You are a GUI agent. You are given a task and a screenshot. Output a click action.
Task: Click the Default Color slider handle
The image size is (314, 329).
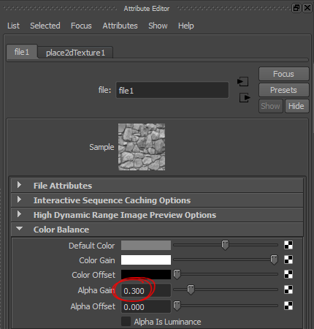[x=225, y=245]
